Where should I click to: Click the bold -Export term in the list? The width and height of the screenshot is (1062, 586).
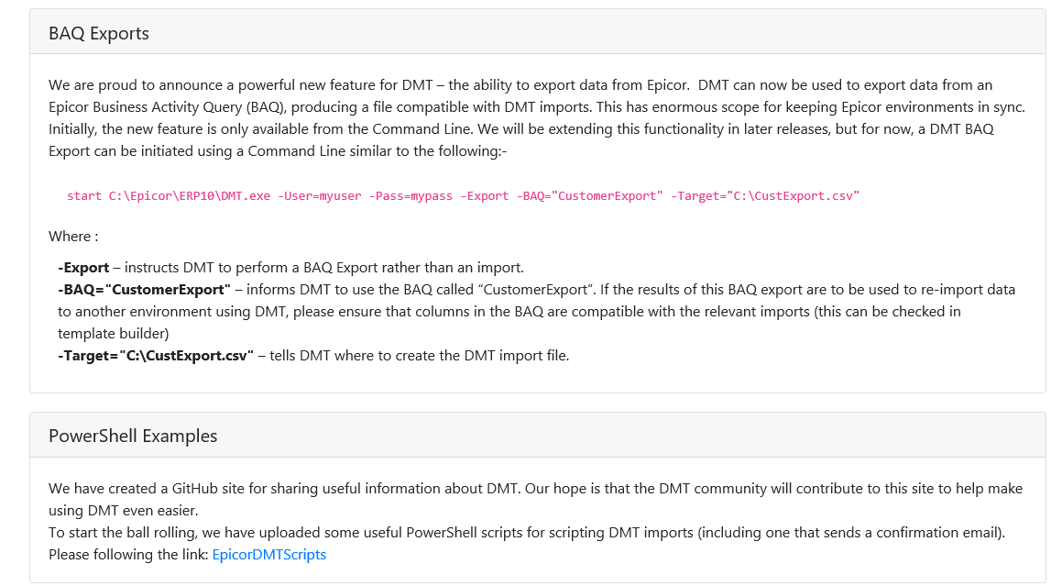point(83,268)
